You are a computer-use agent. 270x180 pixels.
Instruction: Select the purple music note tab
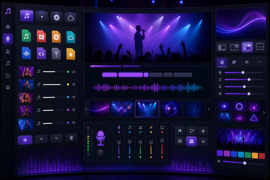pyautogui.click(x=27, y=16)
